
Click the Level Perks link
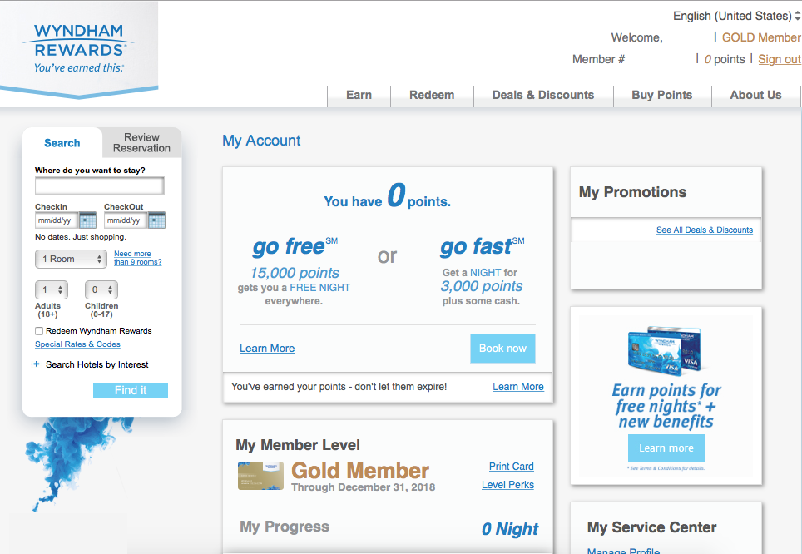[507, 485]
